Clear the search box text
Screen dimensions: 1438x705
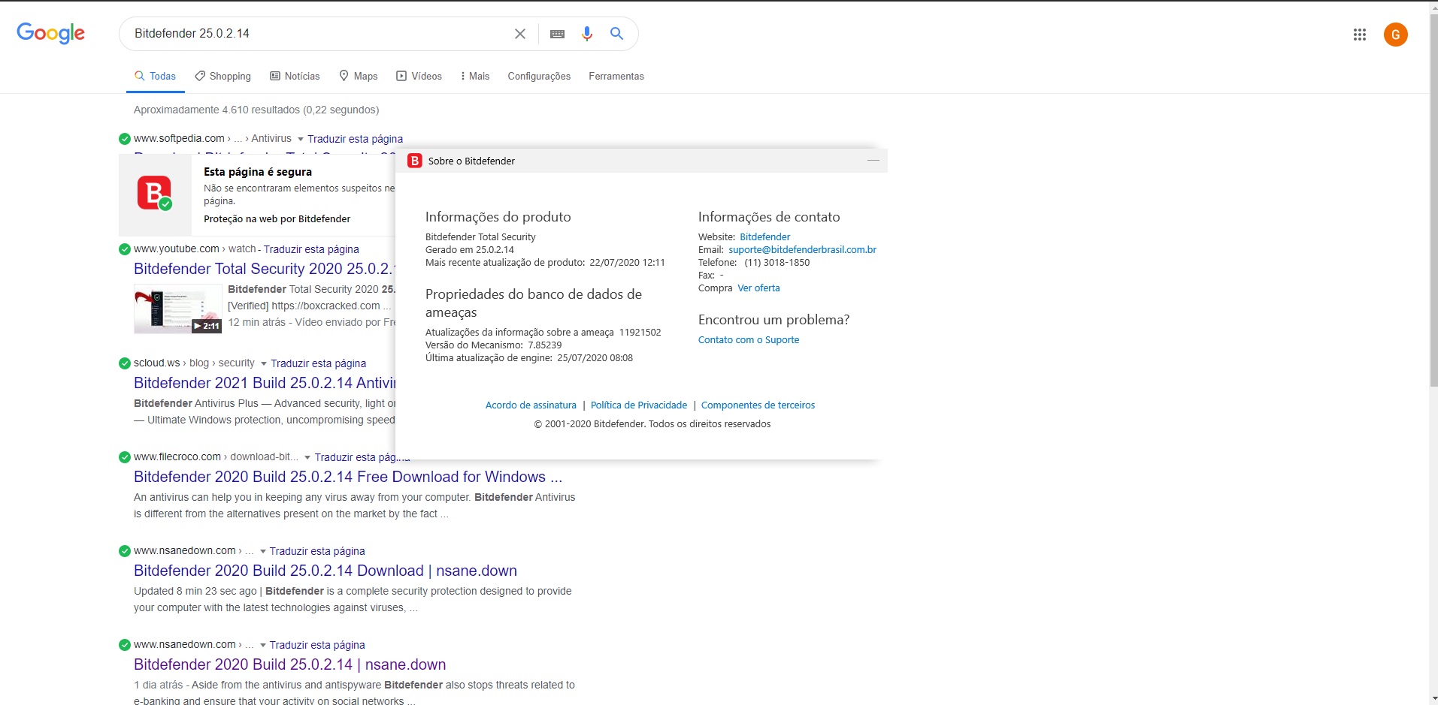click(519, 34)
